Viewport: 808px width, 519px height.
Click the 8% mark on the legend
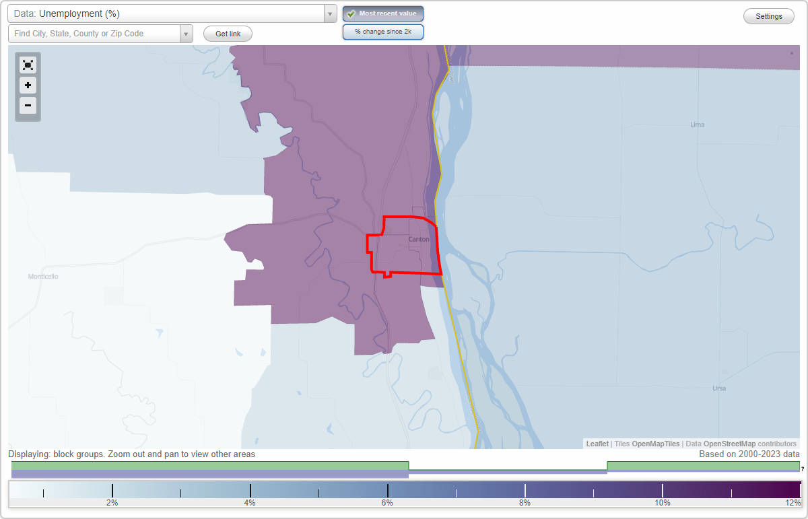tap(525, 502)
